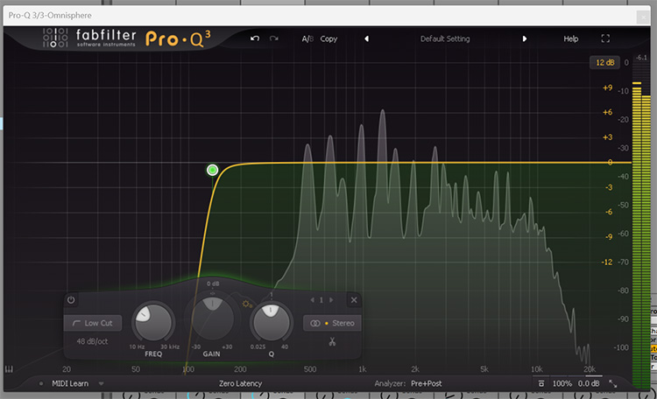Click the 0 dB value above GAIN knob

213,283
